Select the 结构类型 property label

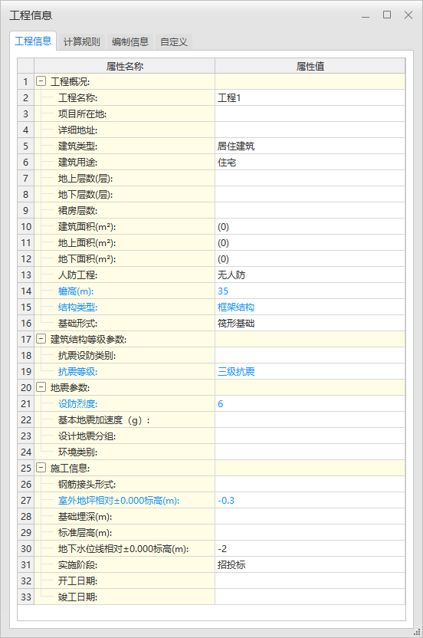click(x=77, y=307)
